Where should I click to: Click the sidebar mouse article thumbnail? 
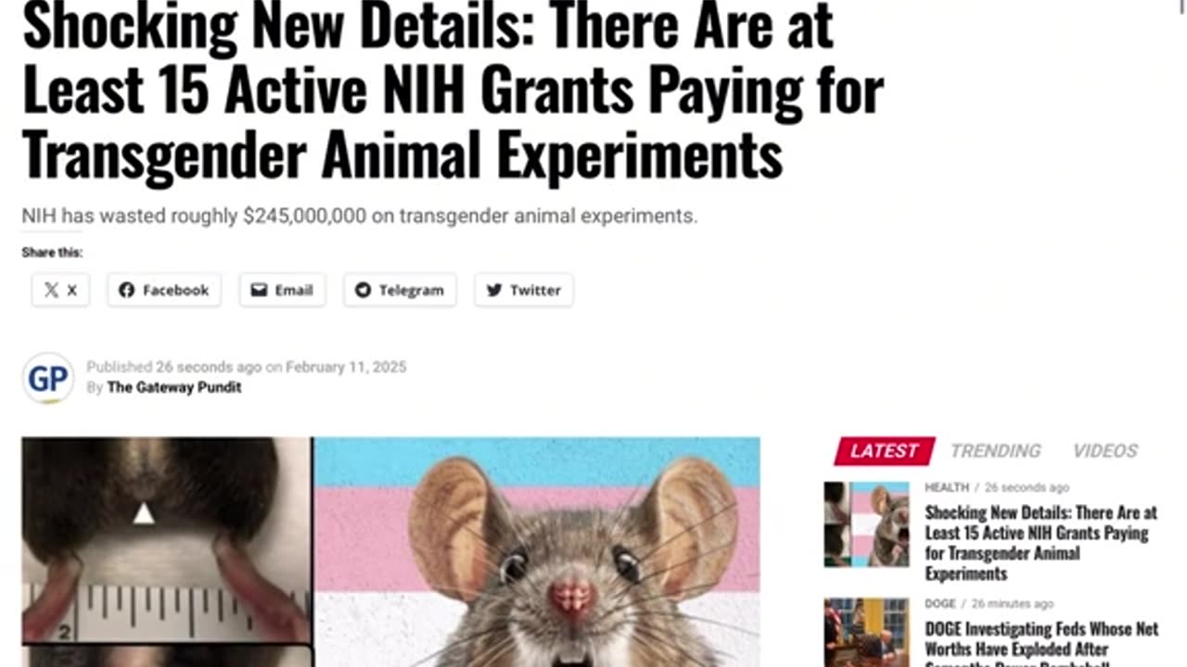click(x=867, y=524)
